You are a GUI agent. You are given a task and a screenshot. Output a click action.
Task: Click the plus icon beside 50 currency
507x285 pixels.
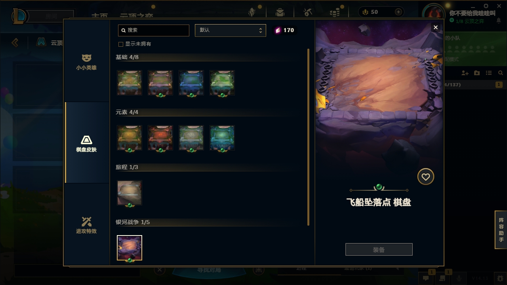pyautogui.click(x=398, y=12)
